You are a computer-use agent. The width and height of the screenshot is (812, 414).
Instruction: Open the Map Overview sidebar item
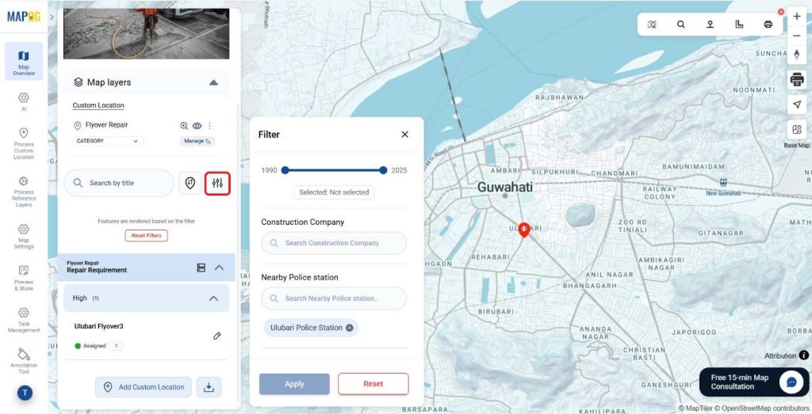(24, 62)
